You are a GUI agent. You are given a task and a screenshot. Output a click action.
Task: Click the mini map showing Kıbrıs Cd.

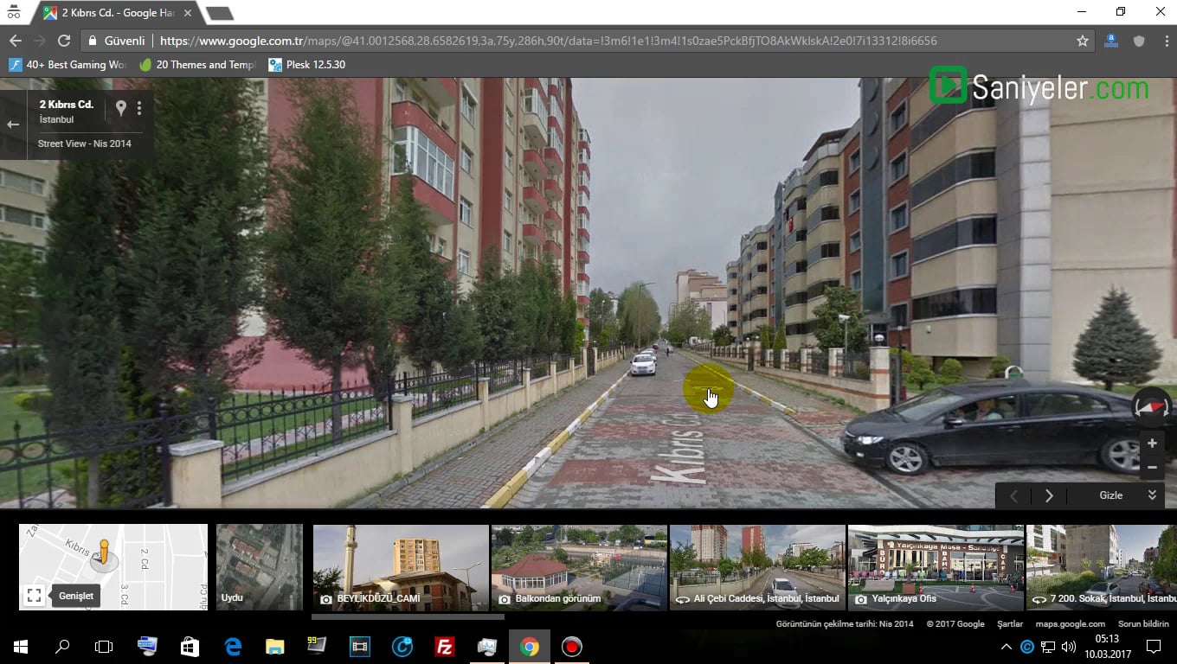[113, 567]
